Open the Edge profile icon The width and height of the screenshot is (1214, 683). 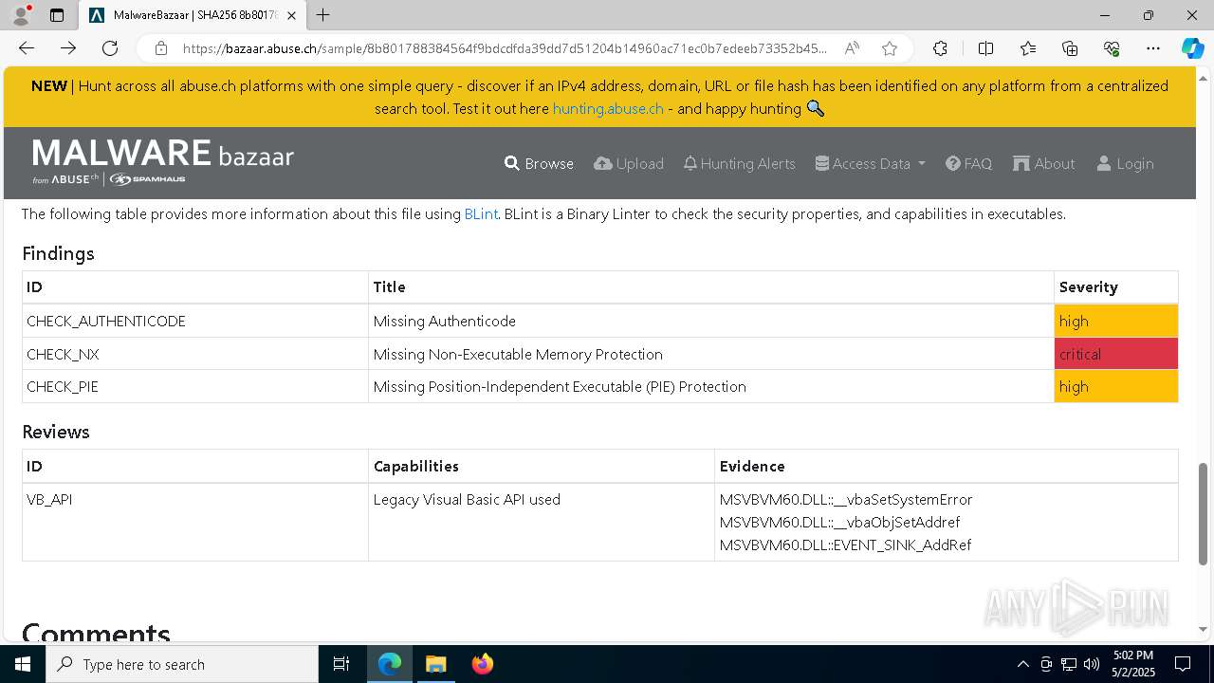click(x=21, y=15)
